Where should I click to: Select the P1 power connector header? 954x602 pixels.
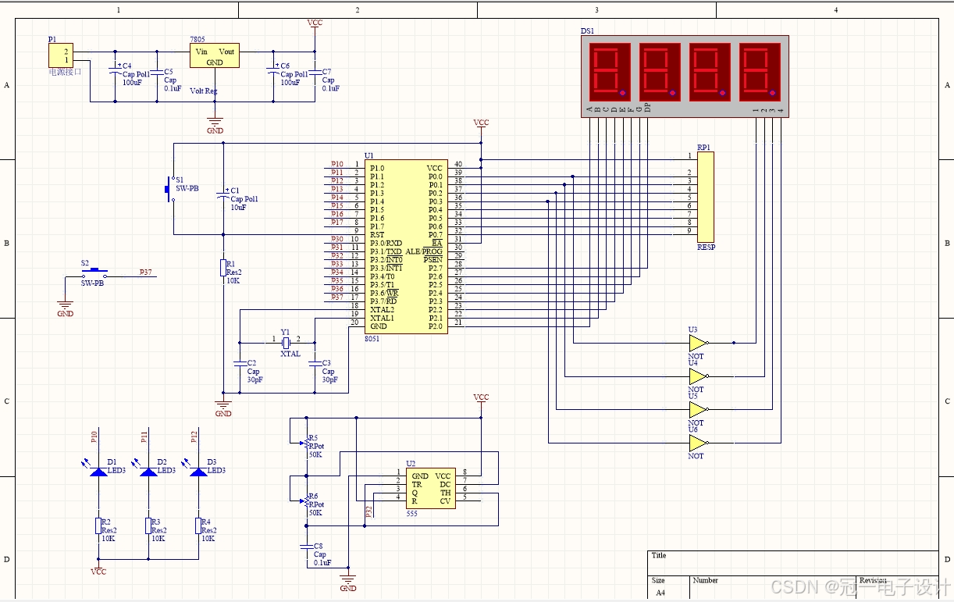[x=60, y=55]
